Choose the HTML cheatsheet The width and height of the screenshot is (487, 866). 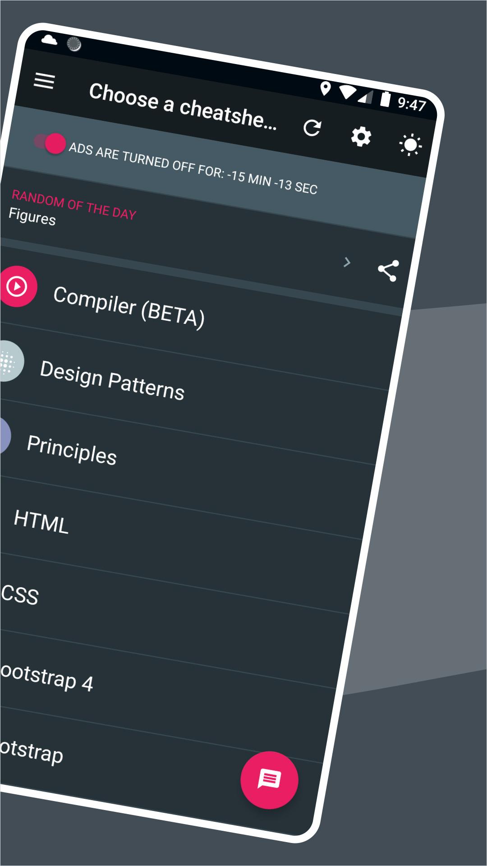point(41,521)
